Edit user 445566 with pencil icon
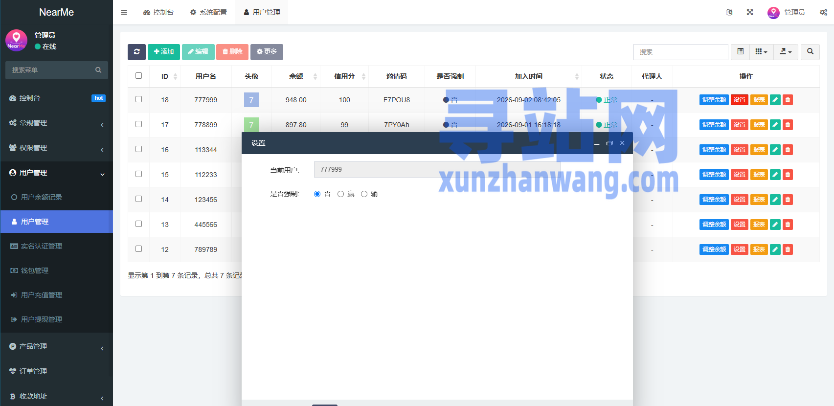Viewport: 834px width, 406px height. [x=775, y=225]
